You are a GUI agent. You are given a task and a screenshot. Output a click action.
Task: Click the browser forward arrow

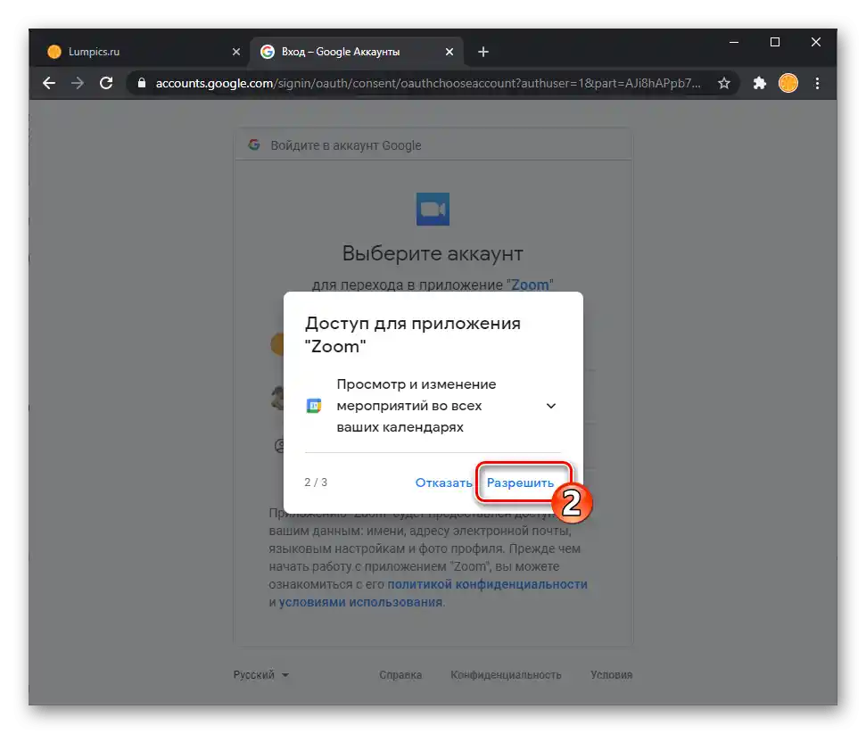pyautogui.click(x=78, y=84)
